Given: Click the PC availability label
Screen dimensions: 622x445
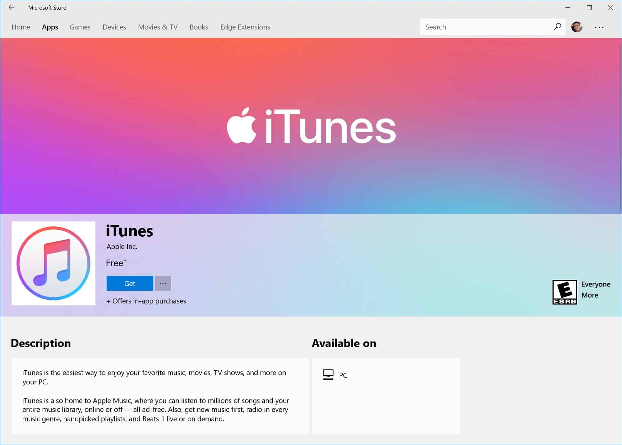Looking at the screenshot, I should [x=343, y=375].
